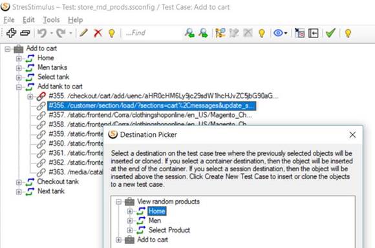
Task: Click the green checkmark verify icon
Action: (x=330, y=33)
